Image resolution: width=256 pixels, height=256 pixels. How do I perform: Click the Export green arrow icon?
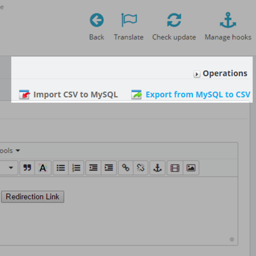point(137,95)
